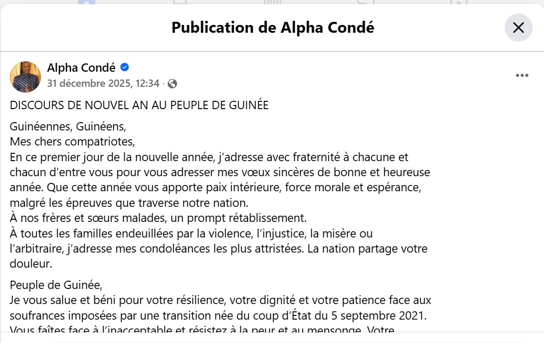Open the 31 décembre 2025 timestamp link
Image resolution: width=544 pixels, height=343 pixels.
[103, 84]
